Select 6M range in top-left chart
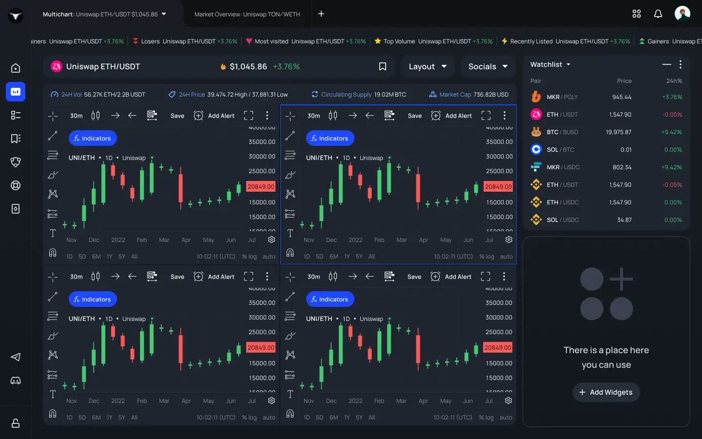702x439 pixels. pyautogui.click(x=96, y=256)
